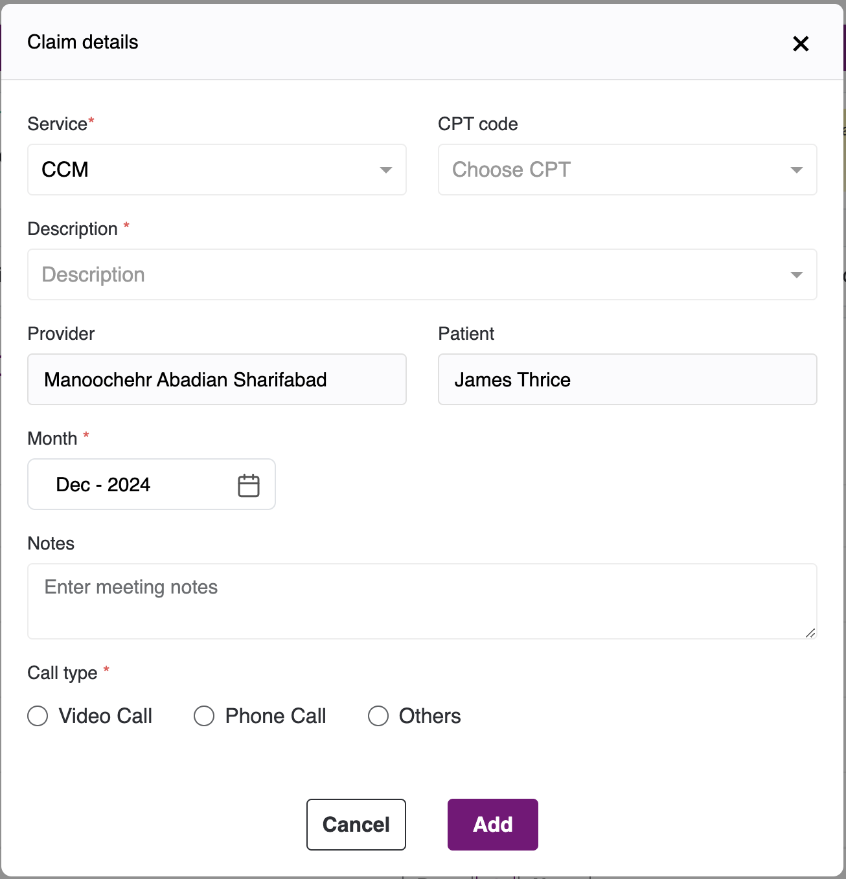Click the CPT code dropdown arrow
This screenshot has height=879, width=846.
coord(797,170)
